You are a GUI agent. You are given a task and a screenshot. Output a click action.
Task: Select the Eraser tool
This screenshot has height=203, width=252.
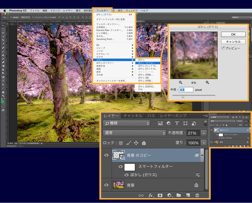click(x=3, y=62)
